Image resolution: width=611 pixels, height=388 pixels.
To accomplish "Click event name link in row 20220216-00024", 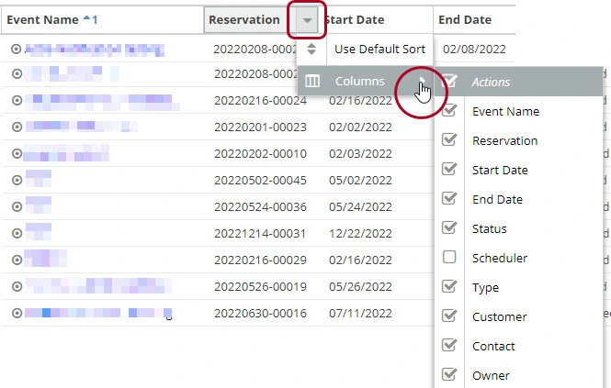I will pos(102,102).
